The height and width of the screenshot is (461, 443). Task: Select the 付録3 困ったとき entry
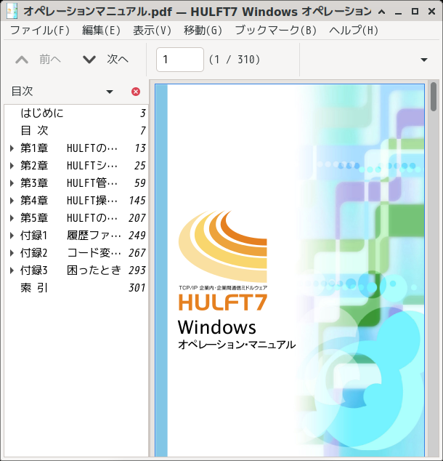[x=76, y=270]
